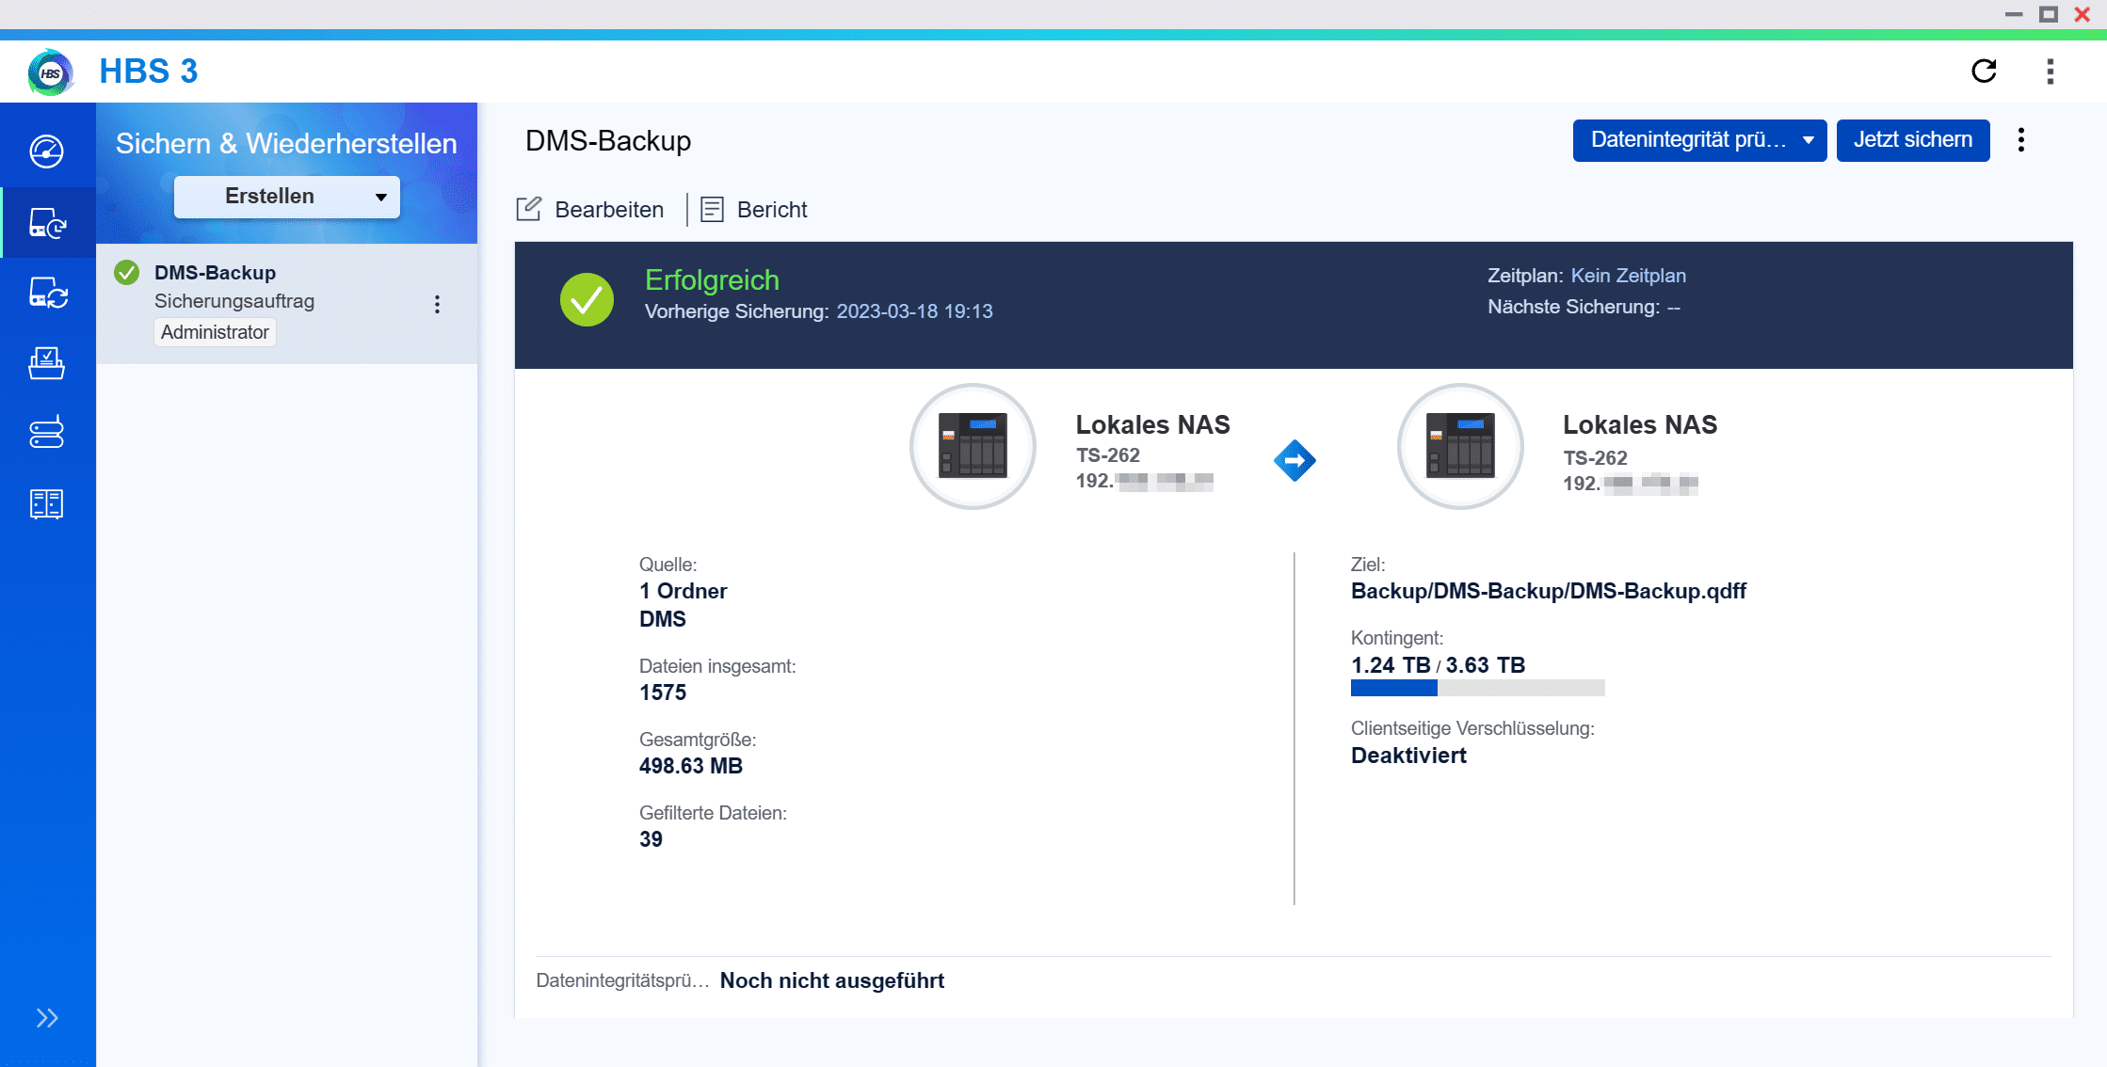Expand Datenintegrität prüfen dropdown arrow
The width and height of the screenshot is (2107, 1067).
click(1808, 141)
